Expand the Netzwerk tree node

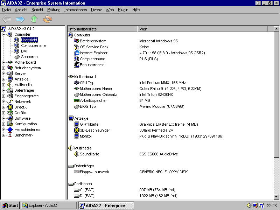tap(3, 101)
